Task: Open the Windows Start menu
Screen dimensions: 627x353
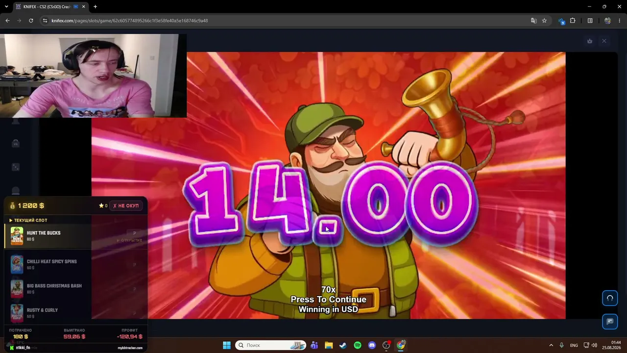Action: (227, 345)
